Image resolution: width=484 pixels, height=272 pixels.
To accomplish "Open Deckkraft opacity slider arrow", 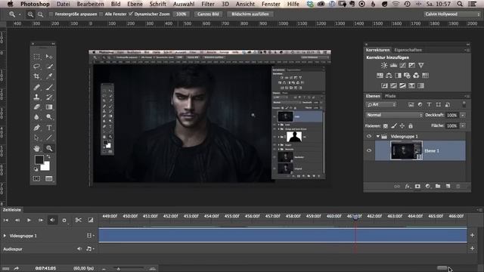I will [463, 115].
